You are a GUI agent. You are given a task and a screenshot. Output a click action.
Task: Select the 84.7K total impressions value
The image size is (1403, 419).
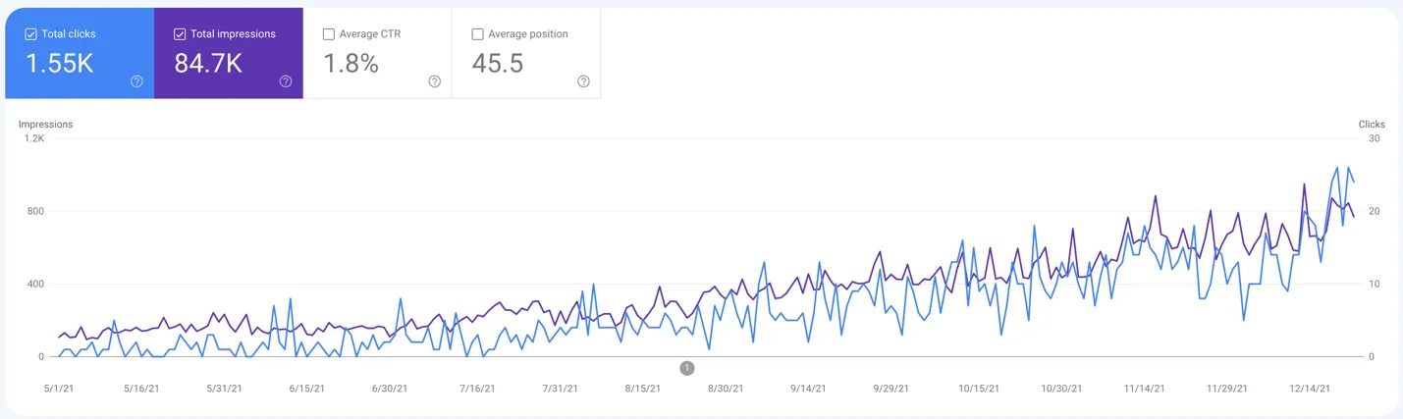208,64
